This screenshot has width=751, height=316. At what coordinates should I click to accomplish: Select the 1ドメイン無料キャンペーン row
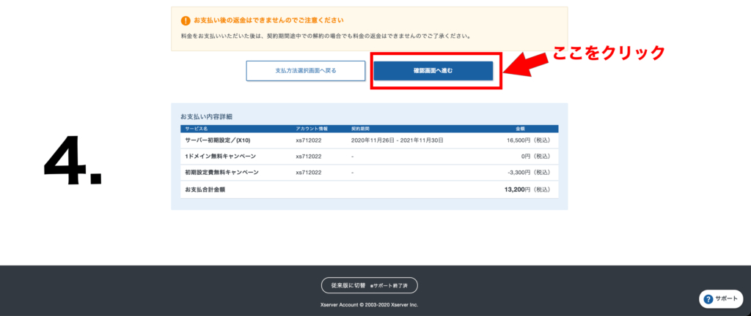tap(219, 157)
